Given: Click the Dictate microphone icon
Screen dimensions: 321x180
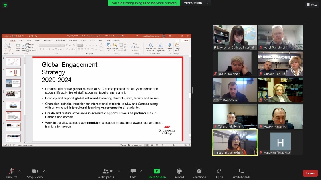Looking at the screenshot, I should point(169,46).
